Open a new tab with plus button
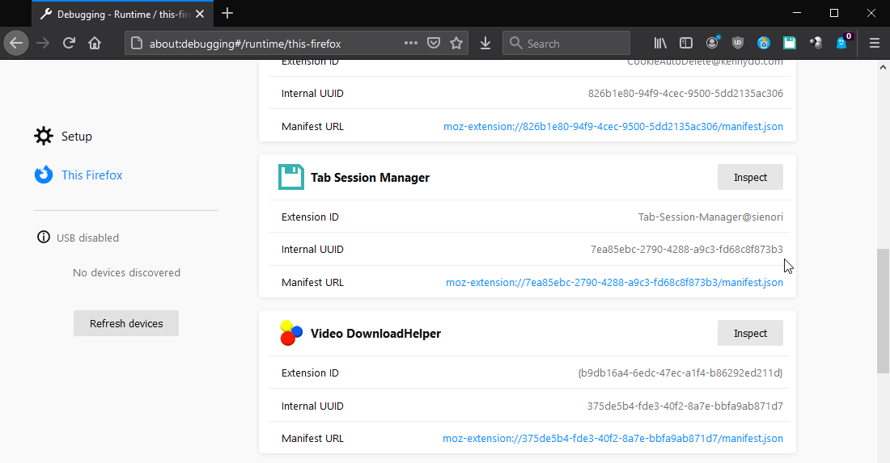890x463 pixels. tap(227, 13)
